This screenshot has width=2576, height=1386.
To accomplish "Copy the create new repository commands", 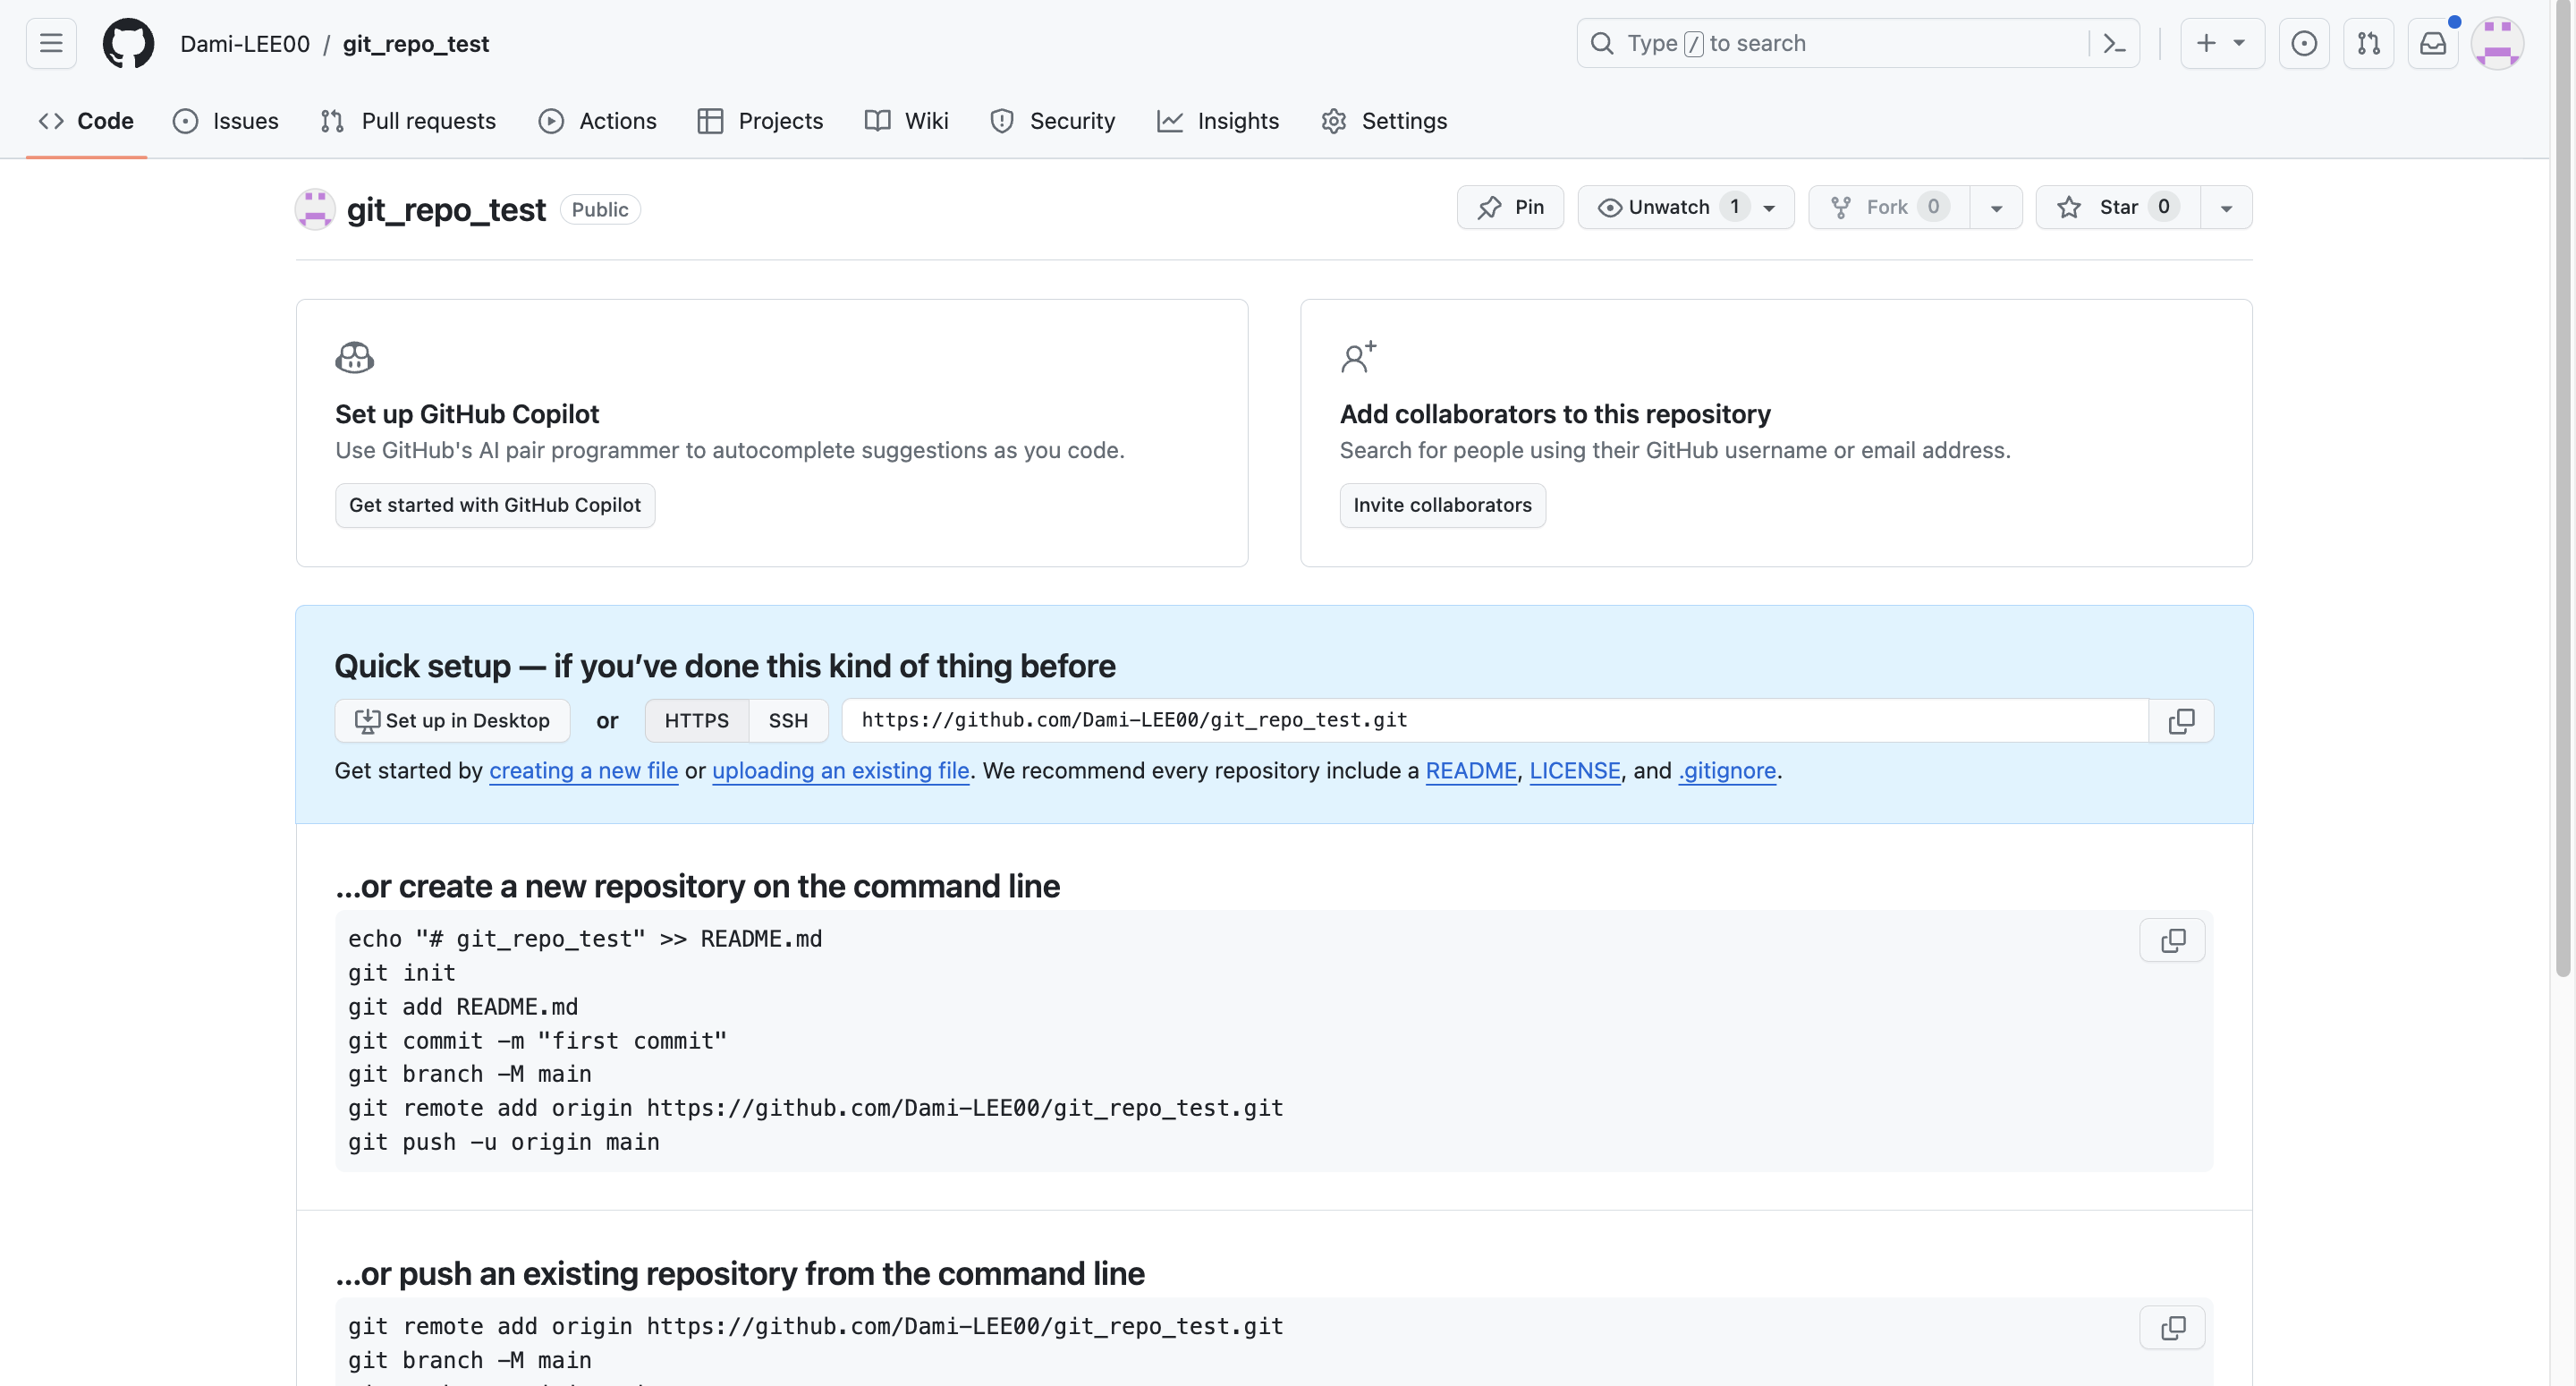I will coord(2172,940).
